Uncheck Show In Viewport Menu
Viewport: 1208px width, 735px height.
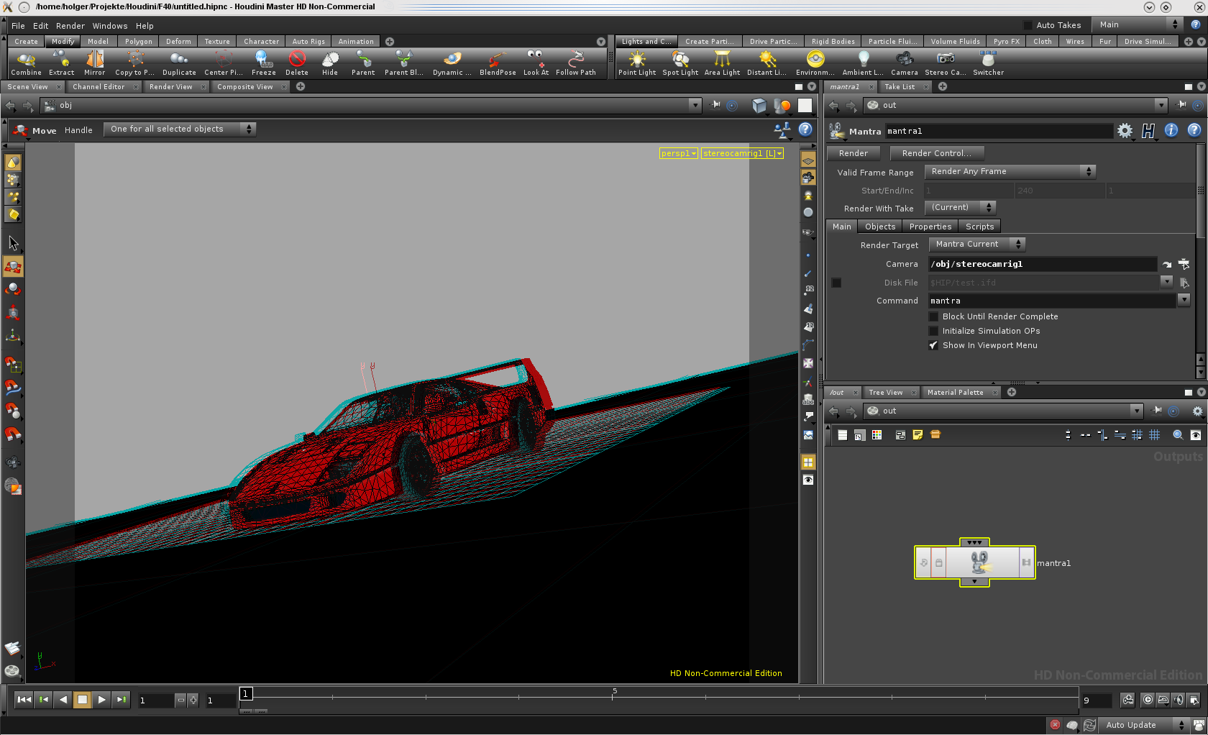coord(933,345)
